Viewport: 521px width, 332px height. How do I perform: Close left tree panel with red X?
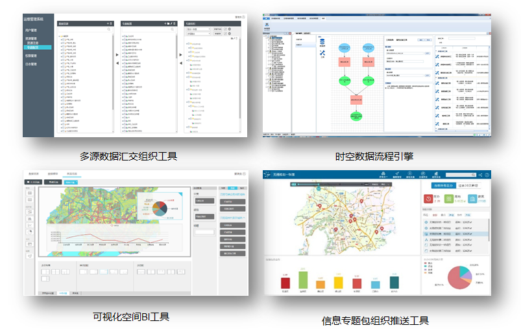(x=290, y=34)
